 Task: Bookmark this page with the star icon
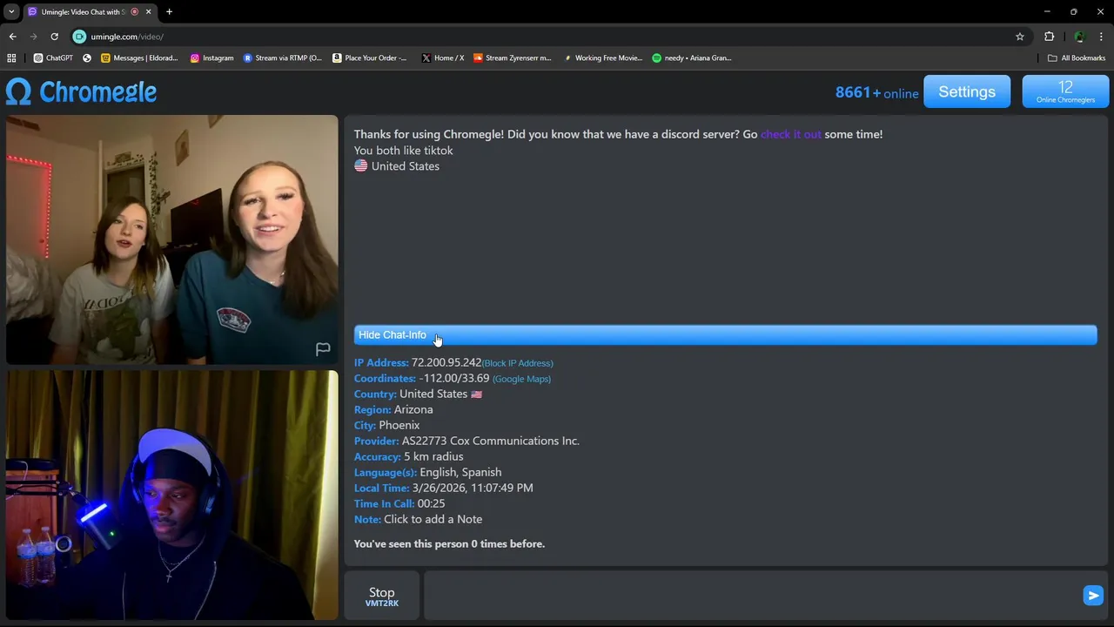[x=1020, y=37]
